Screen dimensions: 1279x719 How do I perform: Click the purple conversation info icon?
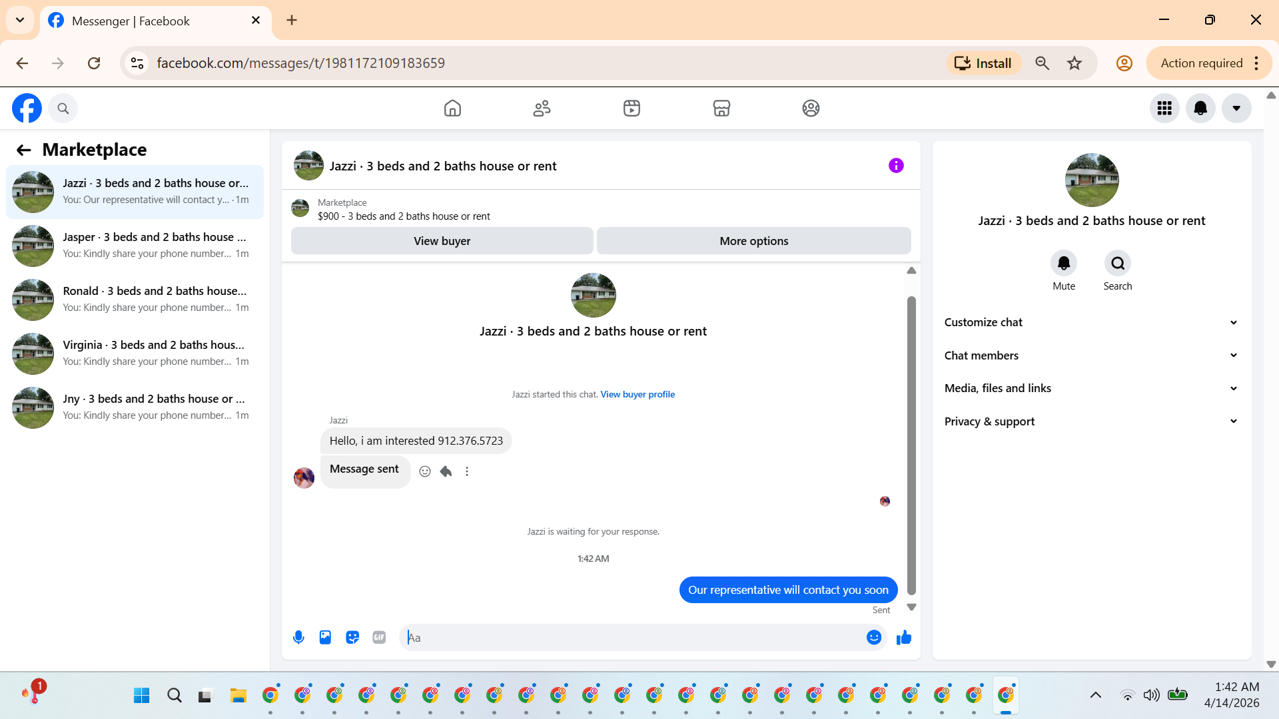pos(896,166)
